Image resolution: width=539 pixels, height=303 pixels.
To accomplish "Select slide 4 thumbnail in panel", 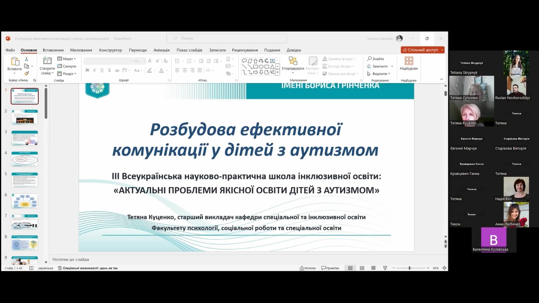I will pyautogui.click(x=24, y=159).
